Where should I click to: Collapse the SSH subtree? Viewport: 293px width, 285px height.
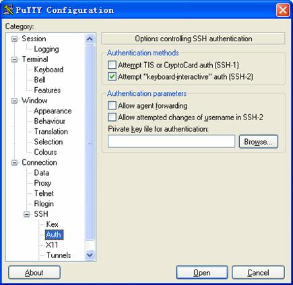click(x=26, y=214)
